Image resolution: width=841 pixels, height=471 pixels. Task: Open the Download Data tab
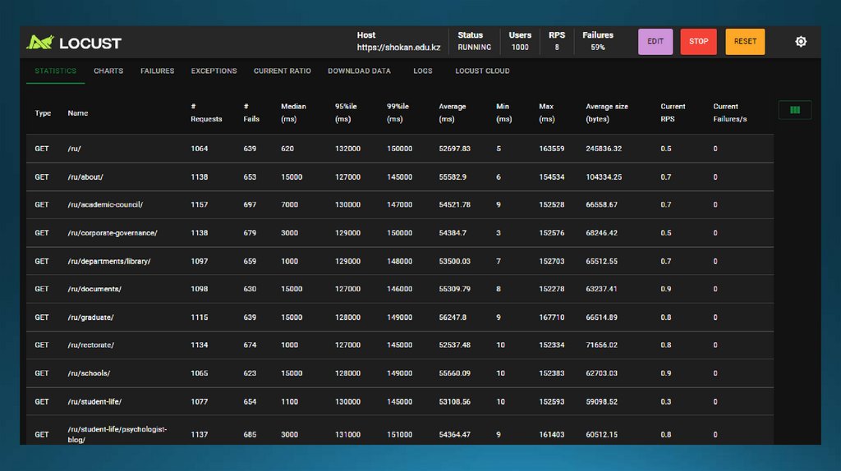(359, 71)
